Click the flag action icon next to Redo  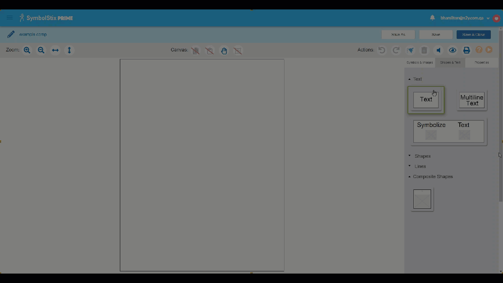(x=410, y=50)
